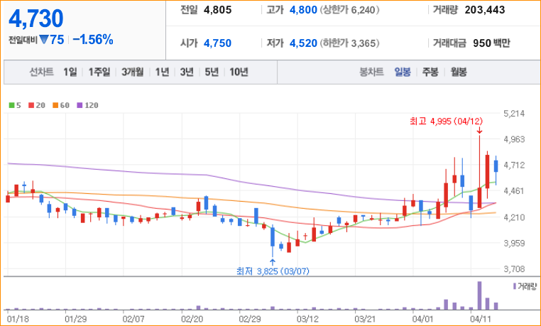The image size is (541, 326).
Task: Select the 1년 line chart
Action: pyautogui.click(x=162, y=72)
